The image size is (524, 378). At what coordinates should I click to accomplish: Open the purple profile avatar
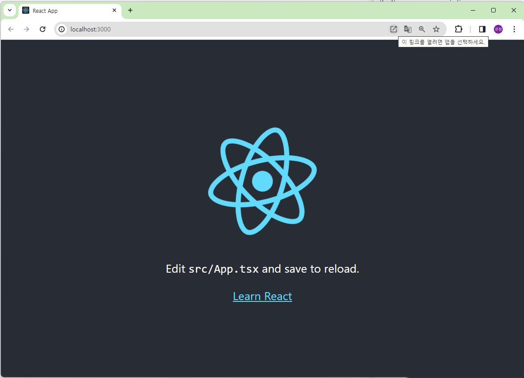[498, 29]
